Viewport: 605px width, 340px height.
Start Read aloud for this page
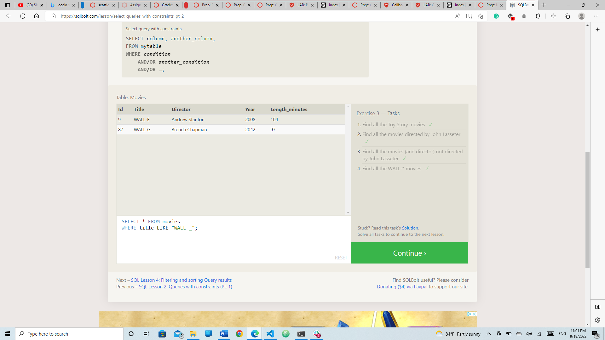(458, 16)
